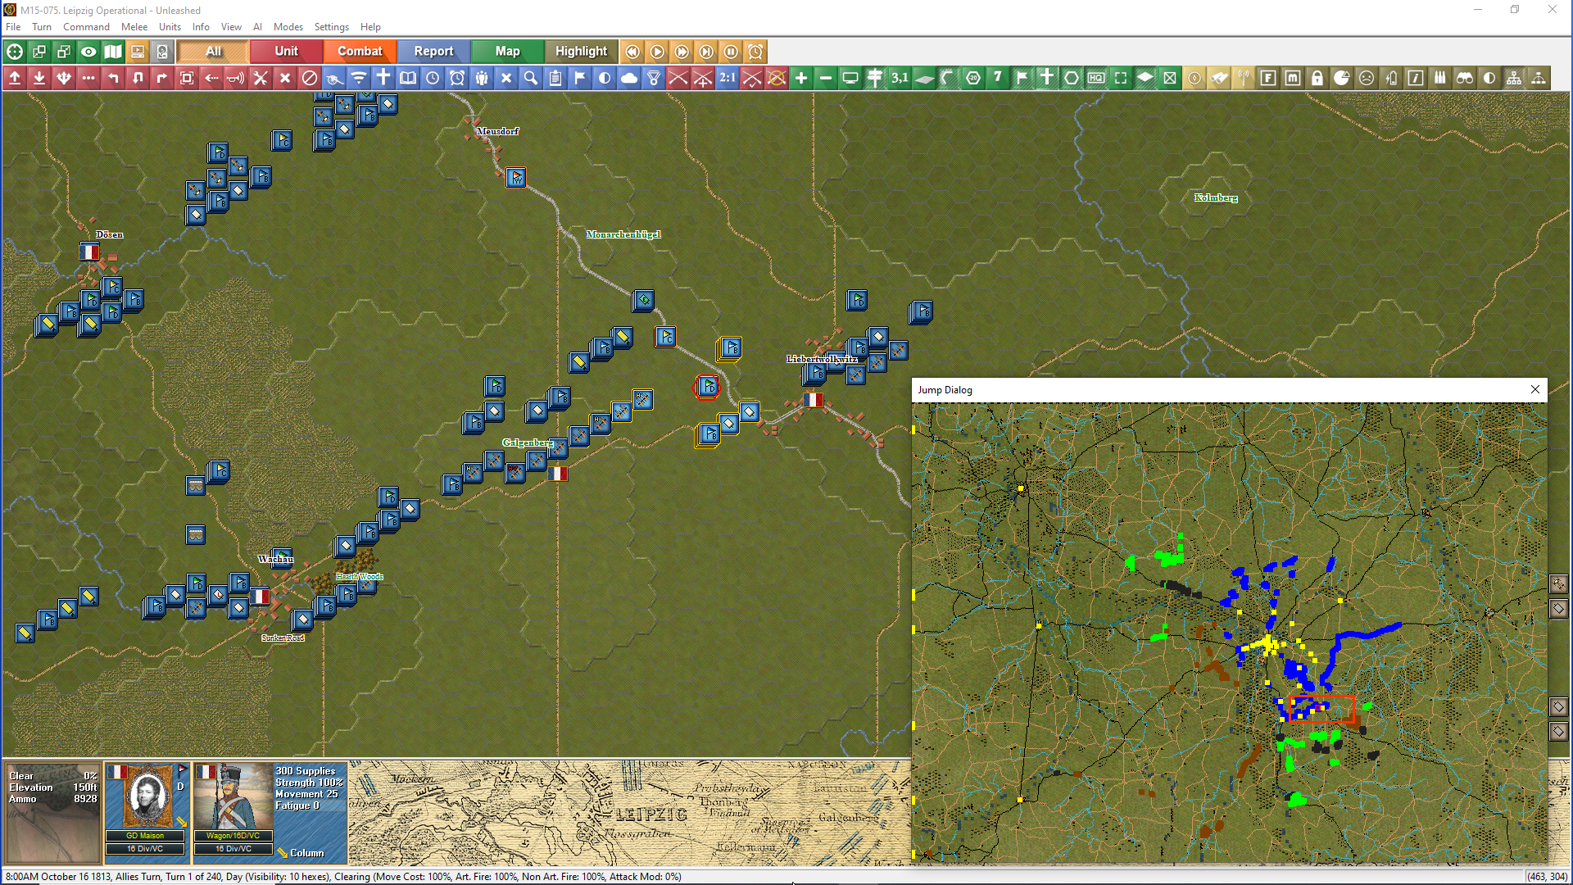Select the Combat toolbar tab
The height and width of the screenshot is (885, 1573).
pos(360,52)
